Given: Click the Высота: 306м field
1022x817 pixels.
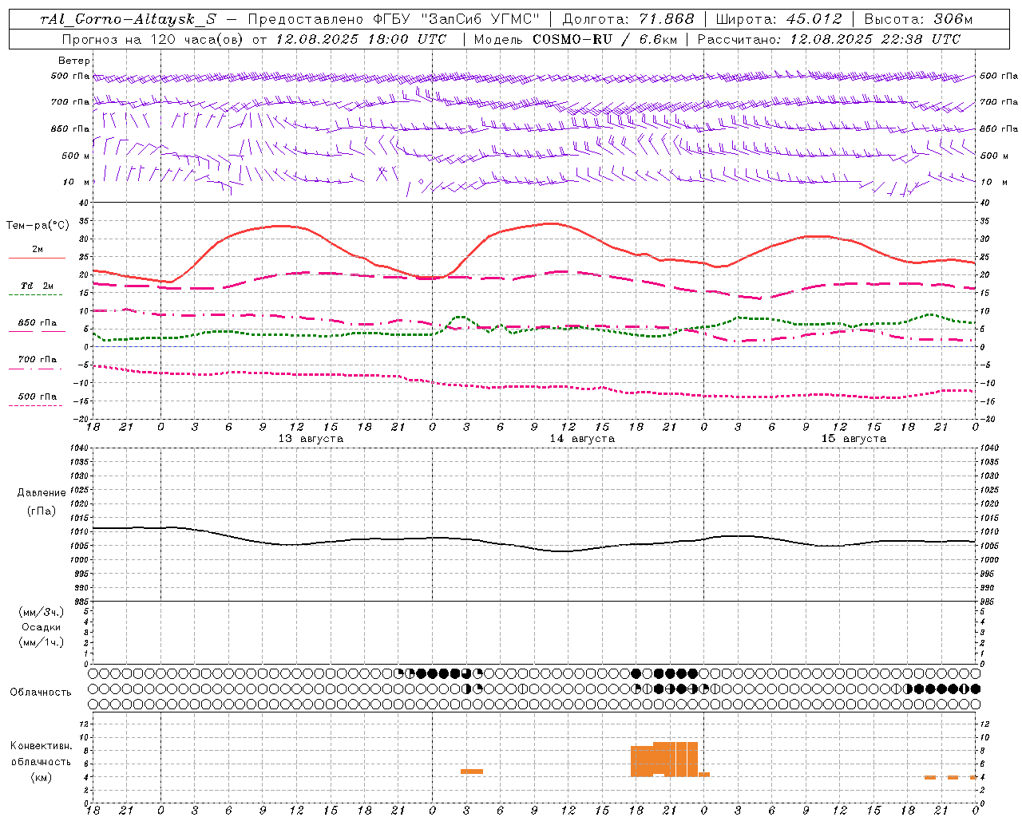Looking at the screenshot, I should (x=918, y=20).
